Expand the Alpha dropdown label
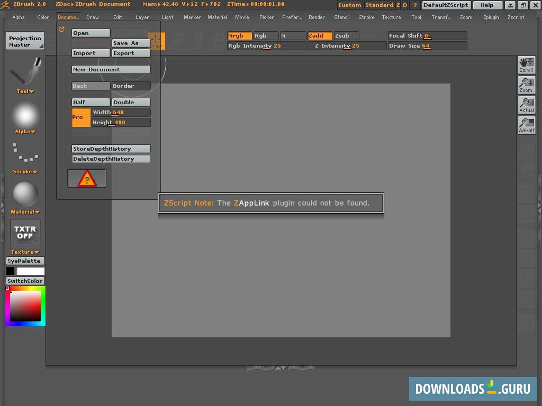The width and height of the screenshot is (542, 406). pos(25,132)
